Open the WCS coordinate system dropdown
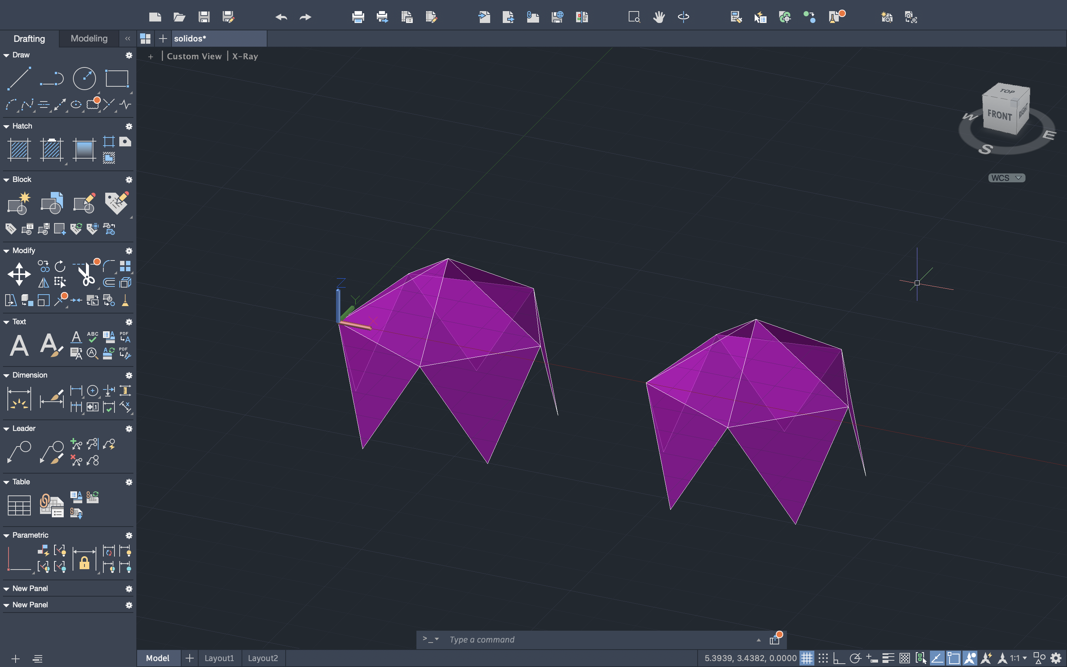 tap(1007, 178)
